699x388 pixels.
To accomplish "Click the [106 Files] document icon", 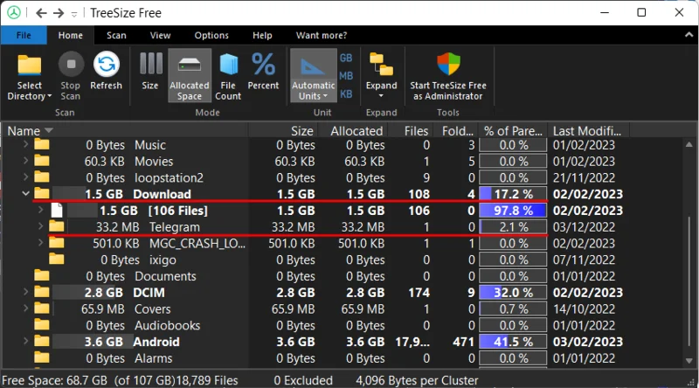I will coord(56,210).
